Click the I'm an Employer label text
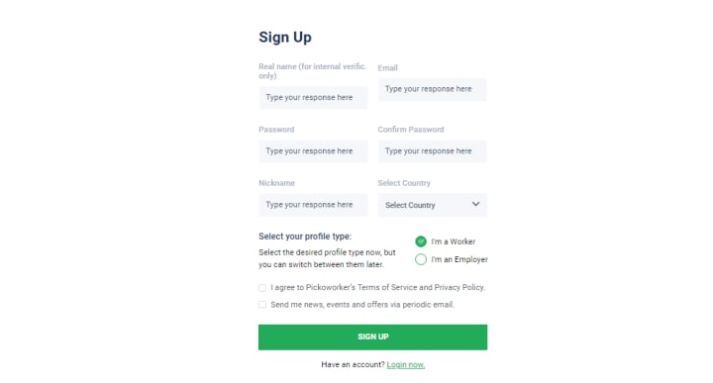 459,259
